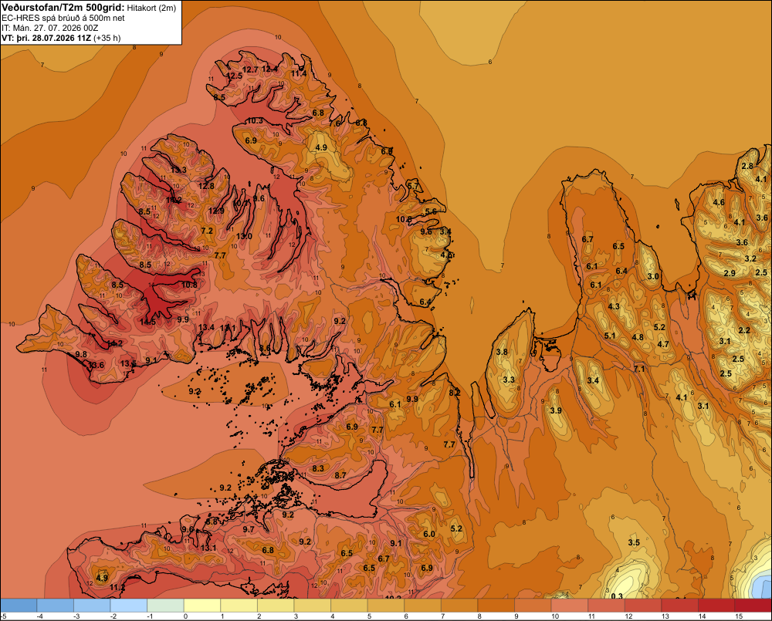
Task: Click the legend swatch between 4 and 5
Action: (349, 606)
